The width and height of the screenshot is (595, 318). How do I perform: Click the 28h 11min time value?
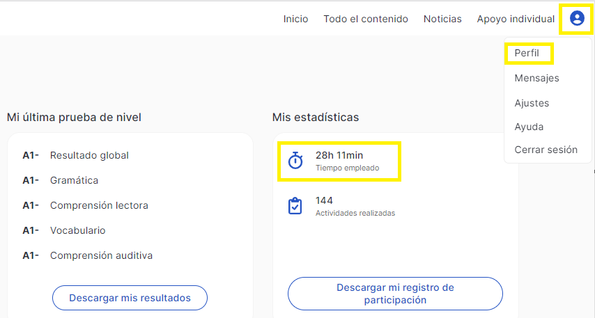point(339,155)
